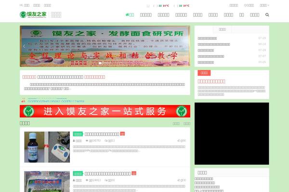289x192 pixels.
Task: Click the 馍友之家 site logo in the header
Action: pos(33,14)
